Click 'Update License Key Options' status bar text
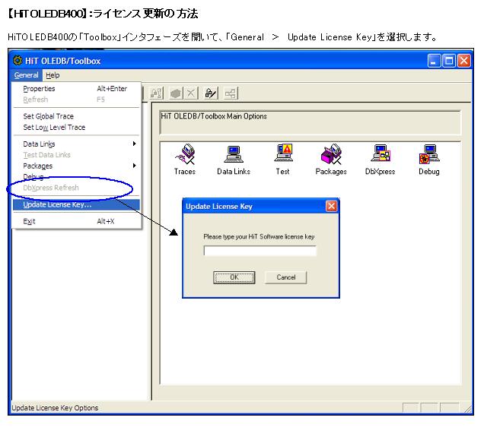484x427 pixels. (x=55, y=407)
